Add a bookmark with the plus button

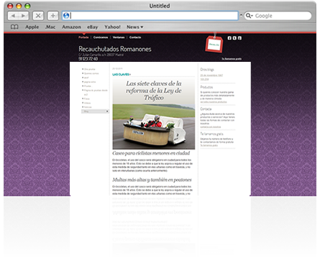[x=52, y=16]
